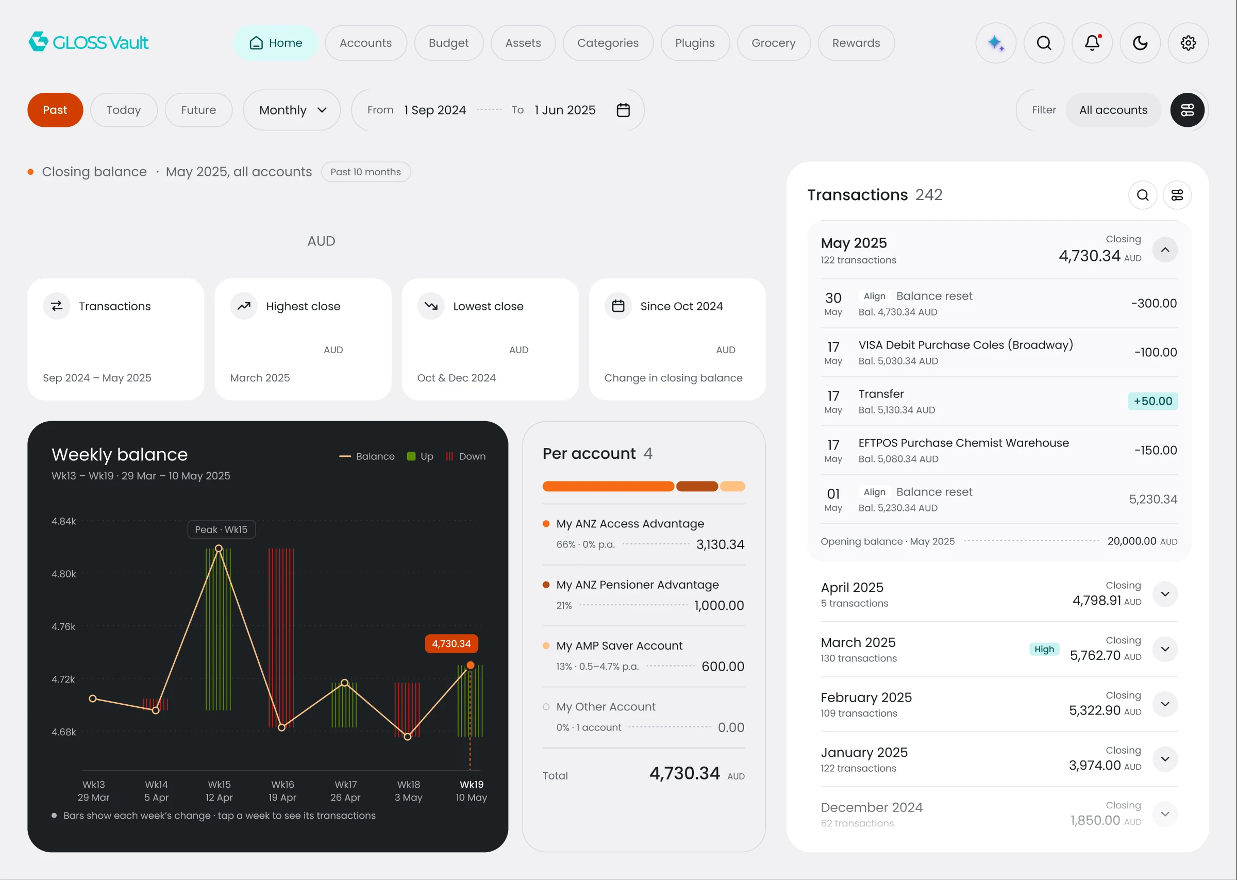This screenshot has width=1237, height=880.
Task: Open notifications bell icon
Action: (x=1092, y=43)
